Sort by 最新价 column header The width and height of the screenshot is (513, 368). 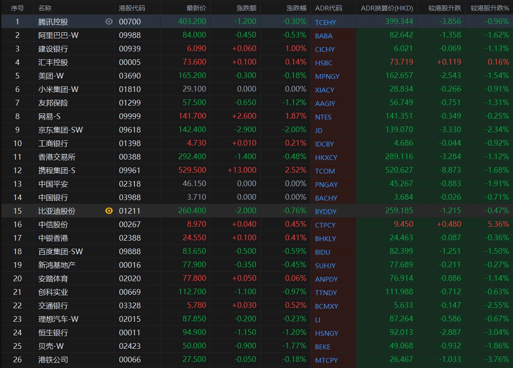pos(196,8)
